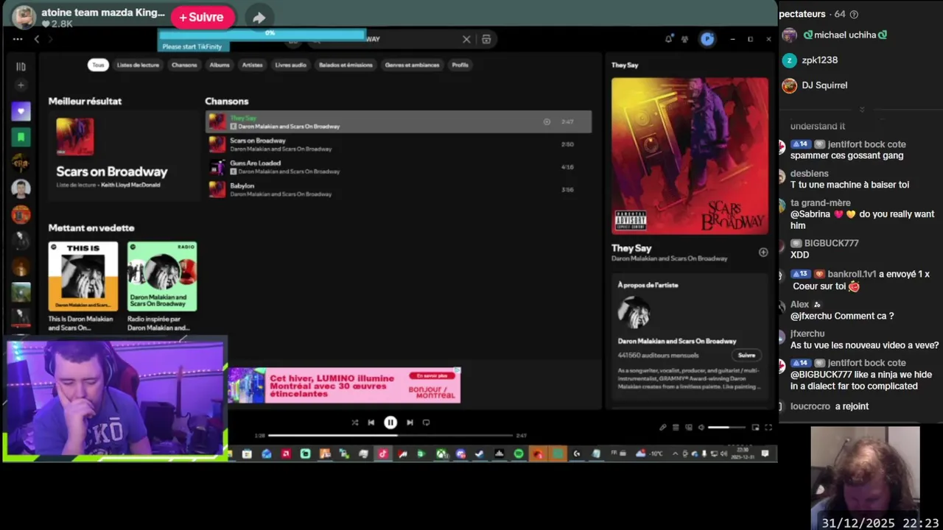Open the Scars on Broadway top result

122,155
